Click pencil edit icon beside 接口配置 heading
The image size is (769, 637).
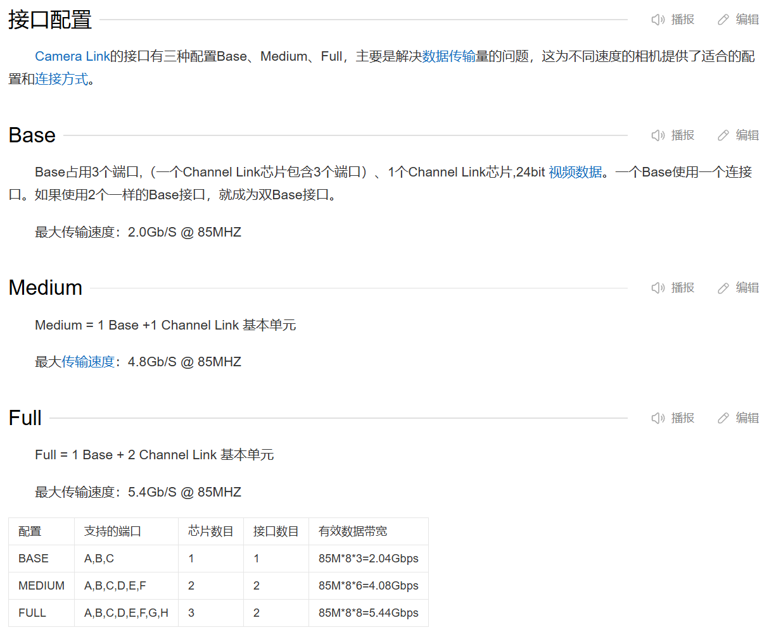(723, 20)
